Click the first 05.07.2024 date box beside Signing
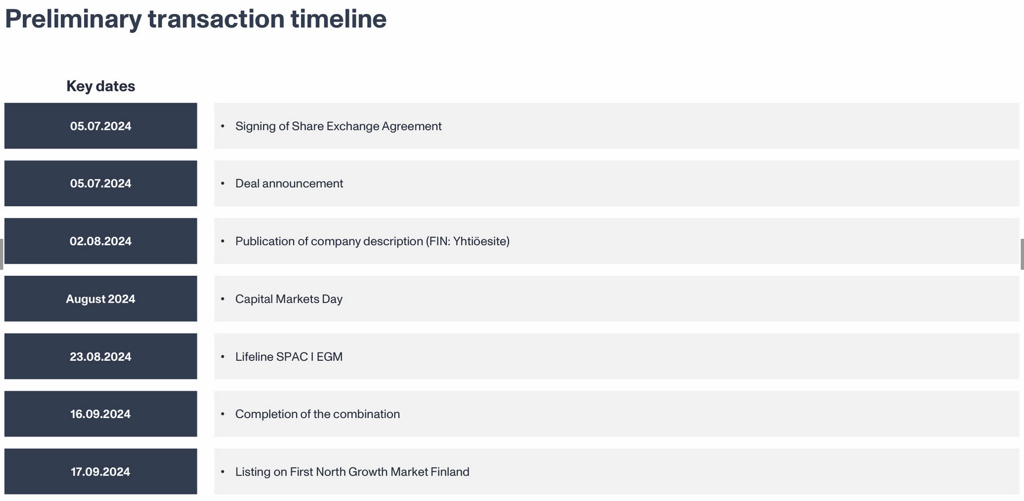Image resolution: width=1024 pixels, height=501 pixels. coord(100,126)
